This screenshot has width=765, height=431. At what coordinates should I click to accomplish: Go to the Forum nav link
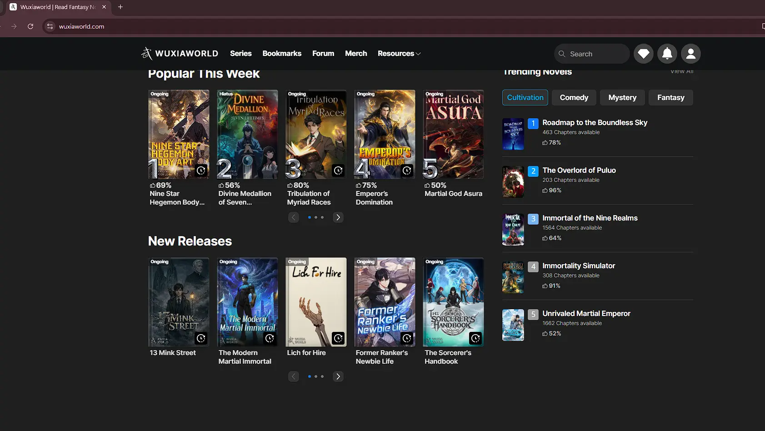[323, 54]
